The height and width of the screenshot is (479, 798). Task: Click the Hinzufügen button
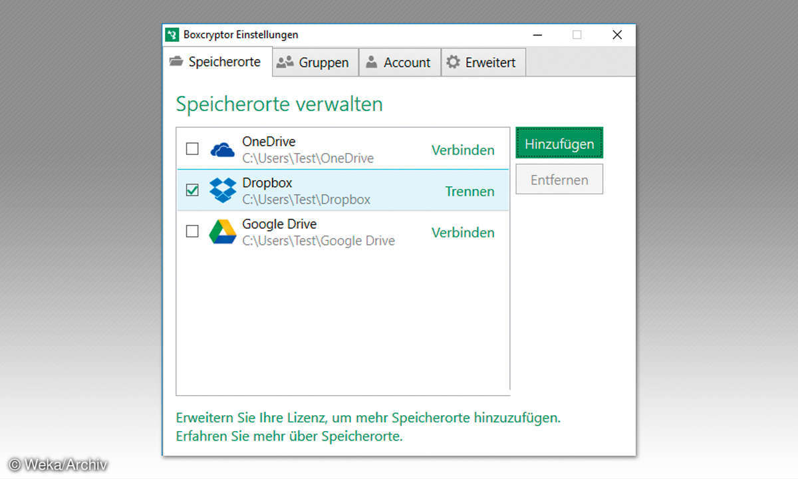pyautogui.click(x=559, y=144)
